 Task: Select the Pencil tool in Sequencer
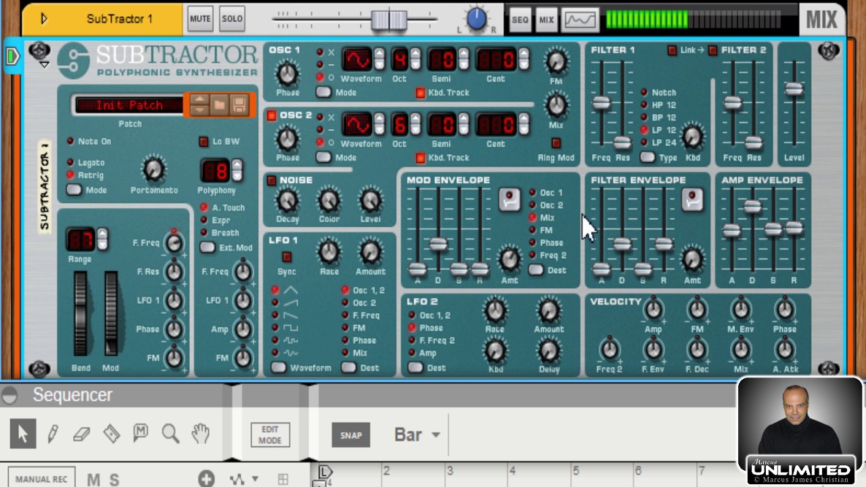pyautogui.click(x=52, y=434)
